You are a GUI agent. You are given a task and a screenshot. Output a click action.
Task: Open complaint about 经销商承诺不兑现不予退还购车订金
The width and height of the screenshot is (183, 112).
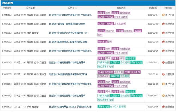point(70,107)
